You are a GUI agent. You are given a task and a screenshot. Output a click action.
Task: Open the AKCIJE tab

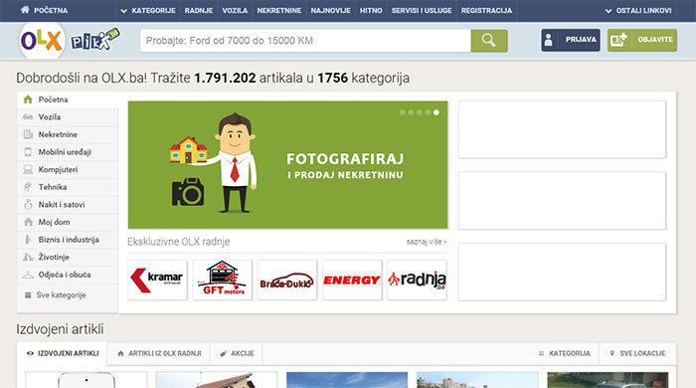[x=237, y=353]
